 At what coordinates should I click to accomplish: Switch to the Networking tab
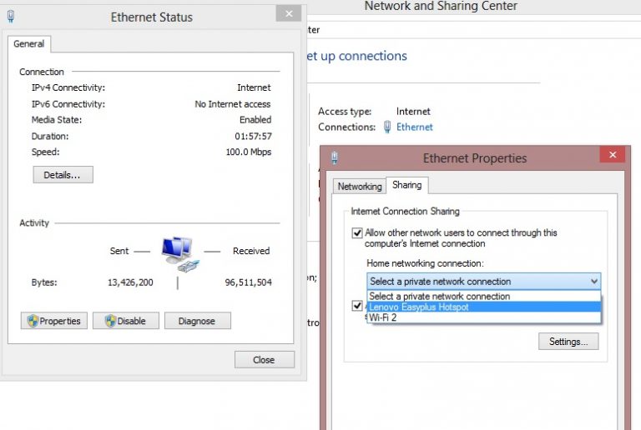359,187
